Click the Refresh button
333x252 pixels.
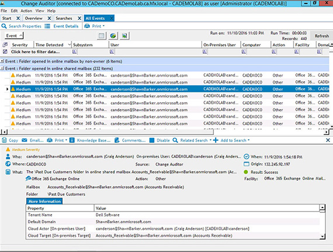pos(321,36)
